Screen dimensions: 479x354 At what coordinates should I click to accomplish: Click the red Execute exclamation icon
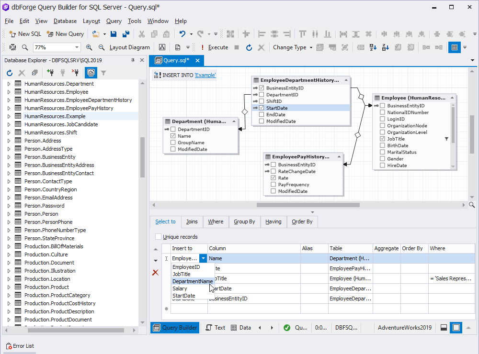coord(202,47)
